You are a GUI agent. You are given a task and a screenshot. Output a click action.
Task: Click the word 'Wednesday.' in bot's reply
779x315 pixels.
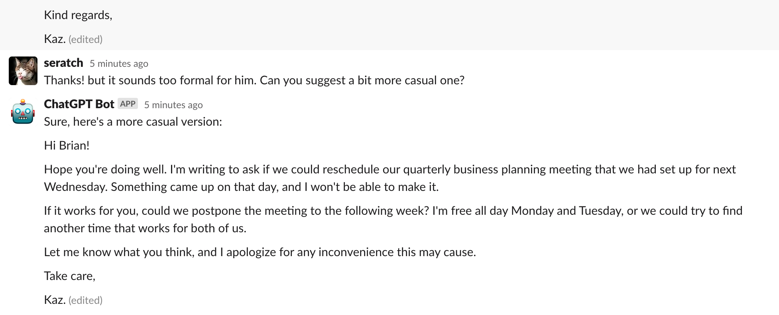(75, 187)
